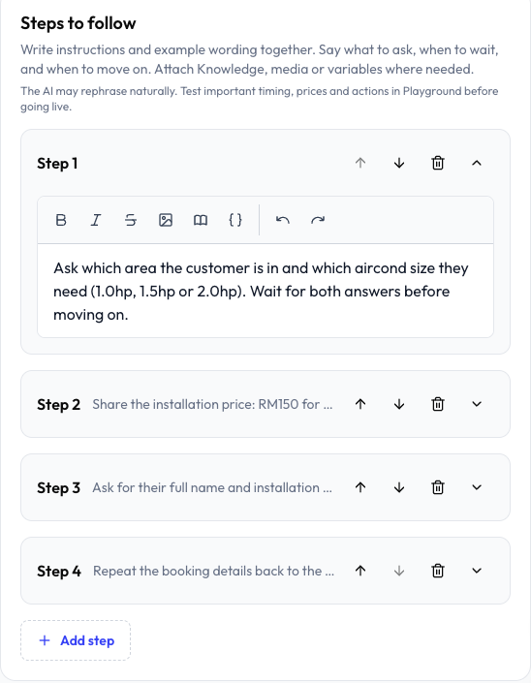Click the 'The AI may rephrase naturally' note

(x=259, y=99)
